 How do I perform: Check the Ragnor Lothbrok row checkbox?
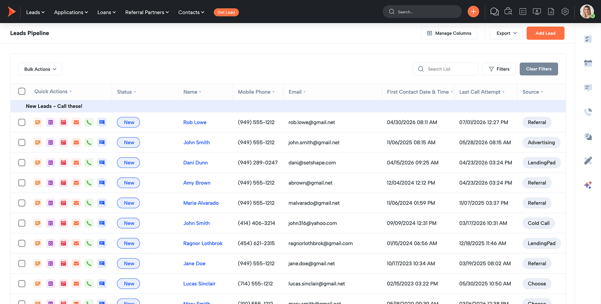22,243
